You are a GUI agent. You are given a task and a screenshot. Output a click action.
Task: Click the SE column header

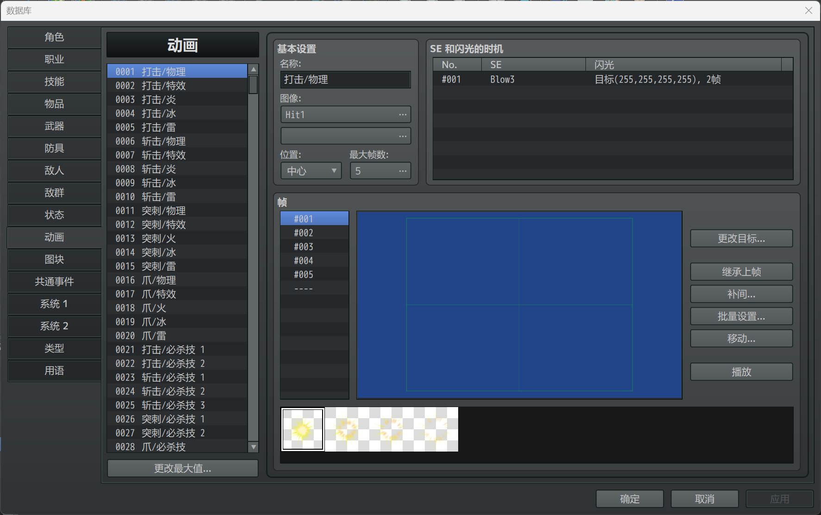pyautogui.click(x=534, y=65)
